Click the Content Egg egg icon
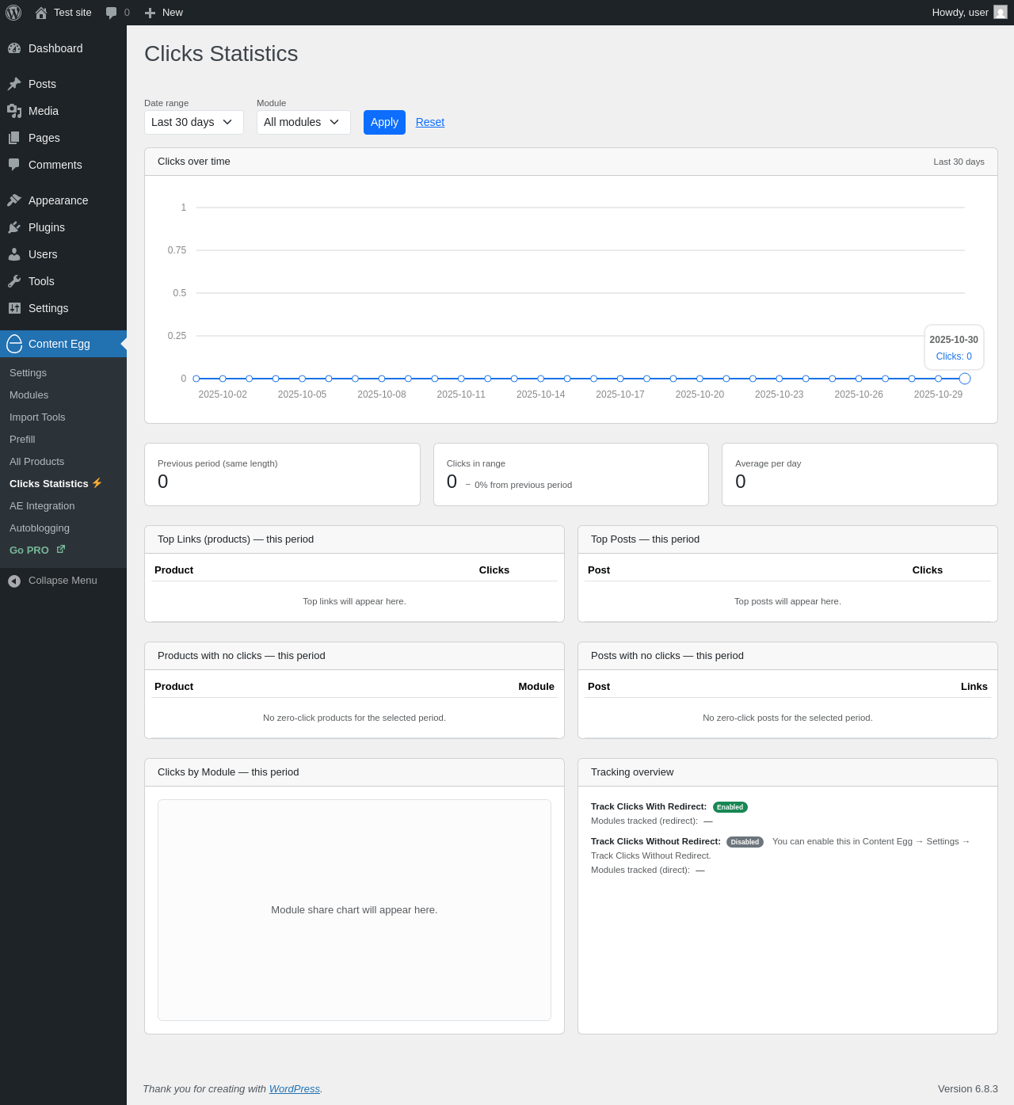1014x1105 pixels. coord(14,344)
